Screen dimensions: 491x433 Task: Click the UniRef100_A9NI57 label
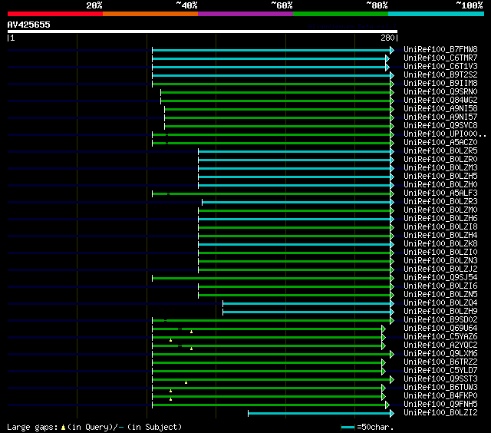tap(440, 117)
